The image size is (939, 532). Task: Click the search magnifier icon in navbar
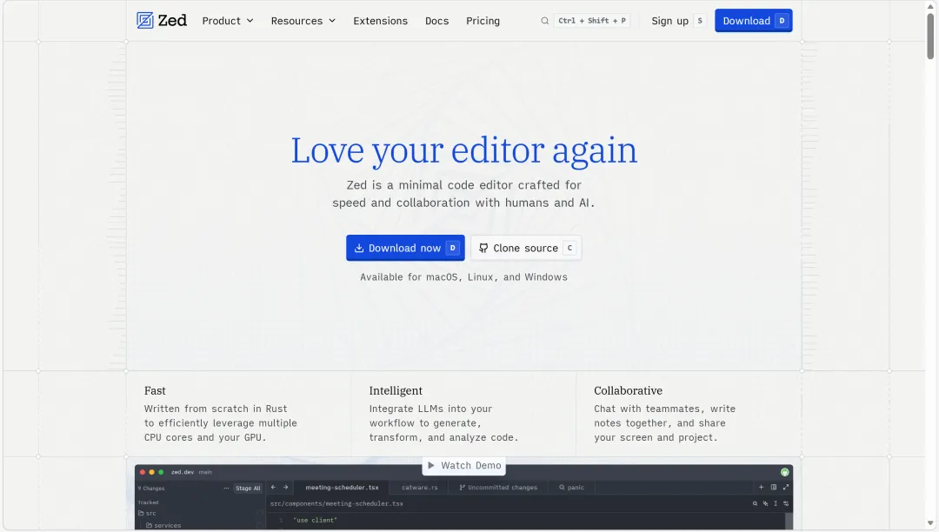coord(545,20)
